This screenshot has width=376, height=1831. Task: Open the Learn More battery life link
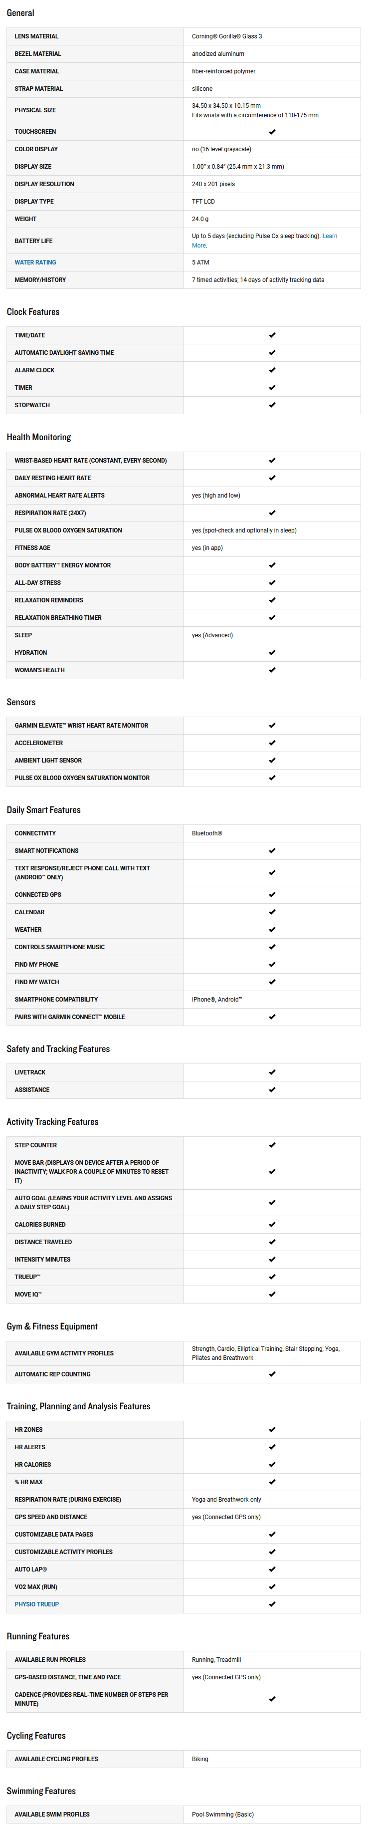(330, 236)
